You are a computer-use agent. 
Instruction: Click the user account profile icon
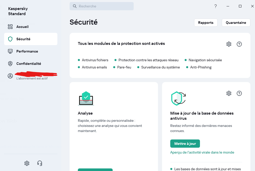[10, 76]
